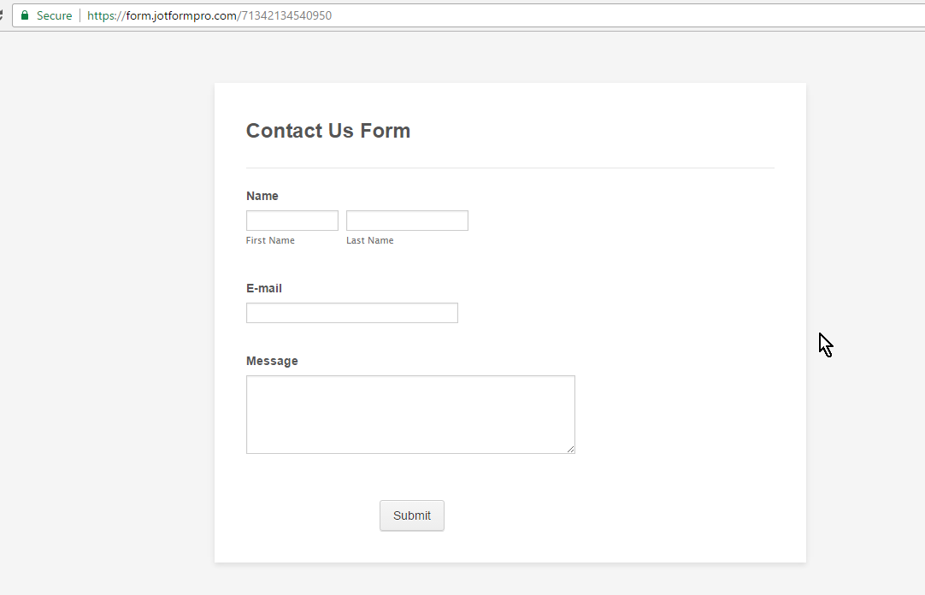Select the Last Name text box
Viewport: 925px width, 595px height.
click(x=407, y=221)
